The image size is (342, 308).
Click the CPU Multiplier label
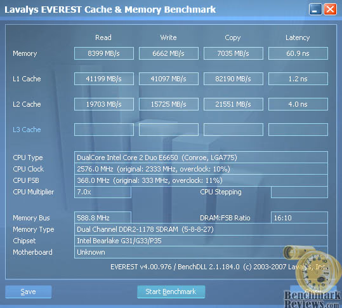pos(34,192)
